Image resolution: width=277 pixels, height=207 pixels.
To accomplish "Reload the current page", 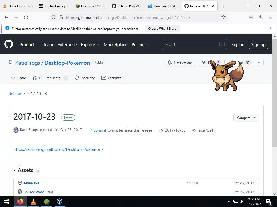I will tap(26, 18).
